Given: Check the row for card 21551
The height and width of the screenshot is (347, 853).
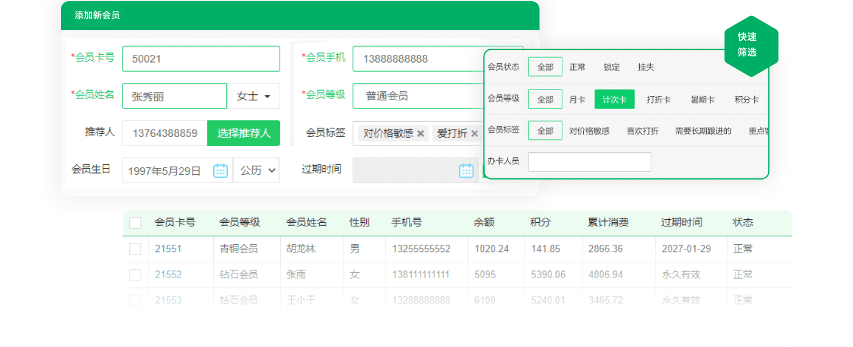Looking at the screenshot, I should [x=135, y=249].
